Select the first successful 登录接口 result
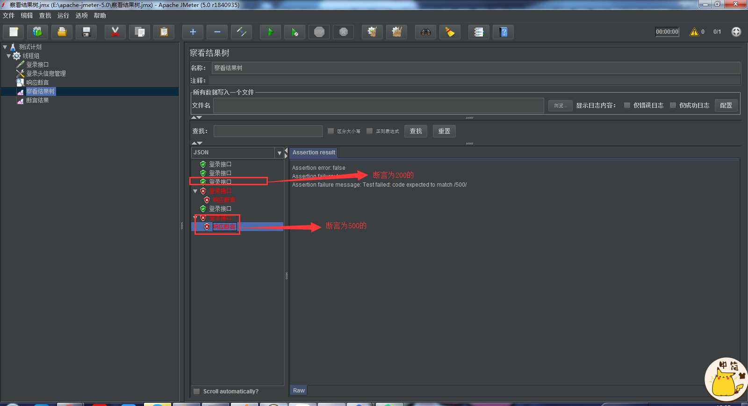This screenshot has height=406, width=748. pos(220,164)
